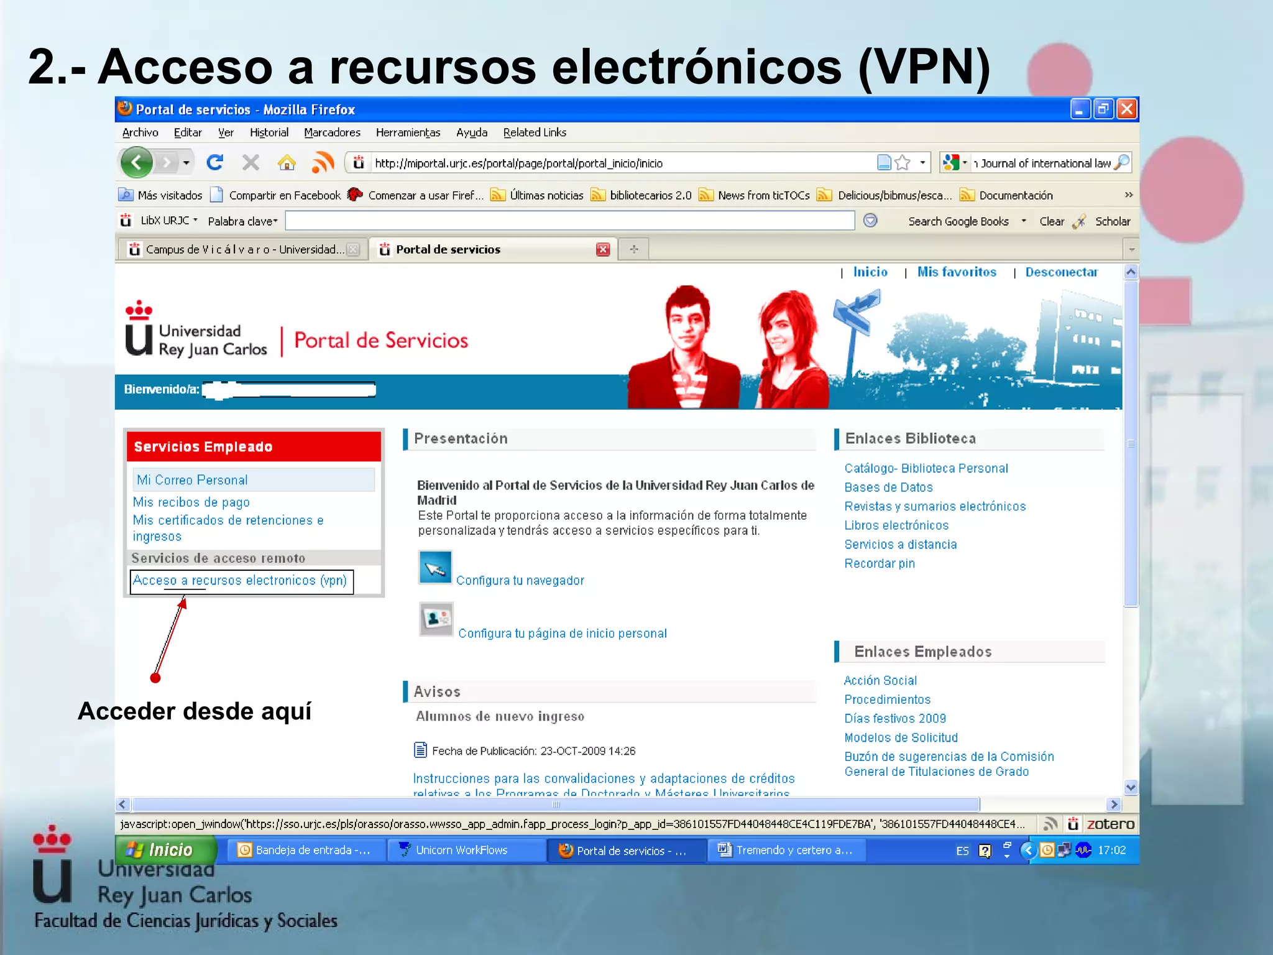The width and height of the screenshot is (1273, 955).
Task: Click the vertical scrollbar thumb
Action: 1131,443
